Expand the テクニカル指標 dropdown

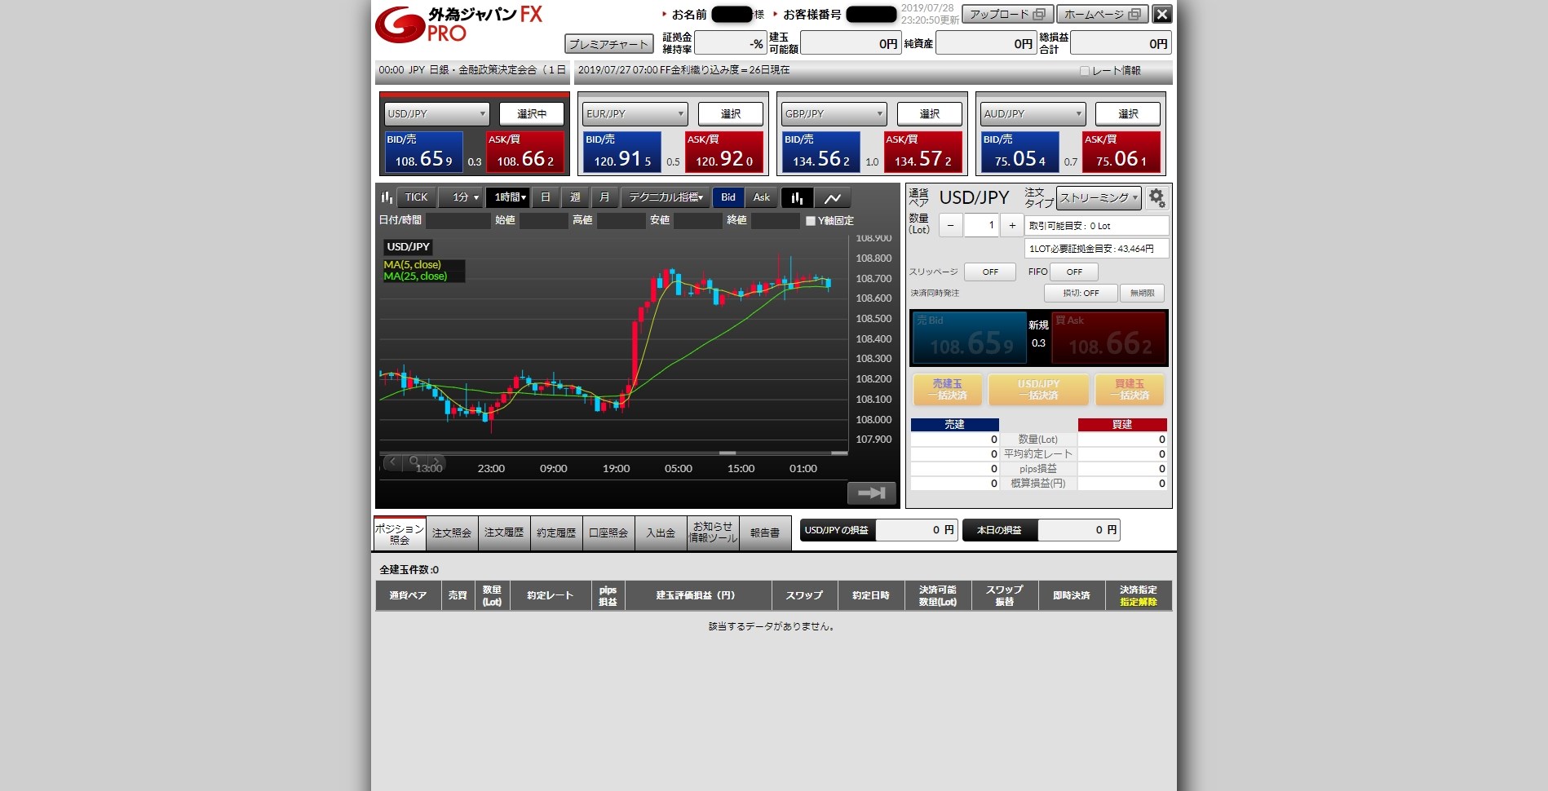click(666, 198)
